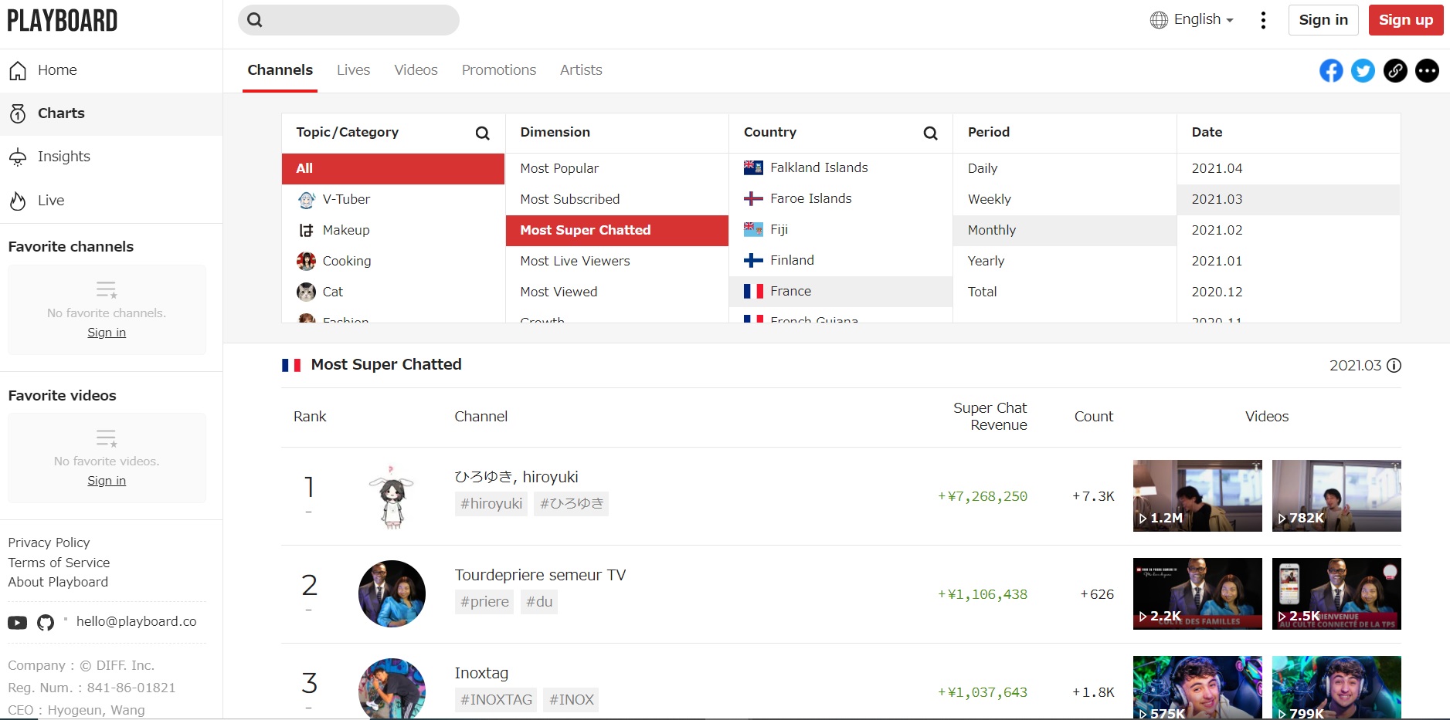
Task: Click the globe language icon
Action: click(x=1159, y=20)
